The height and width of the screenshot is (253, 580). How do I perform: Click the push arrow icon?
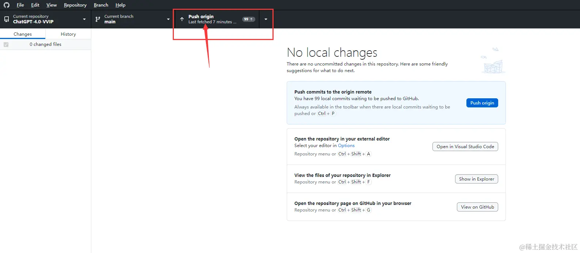point(182,19)
